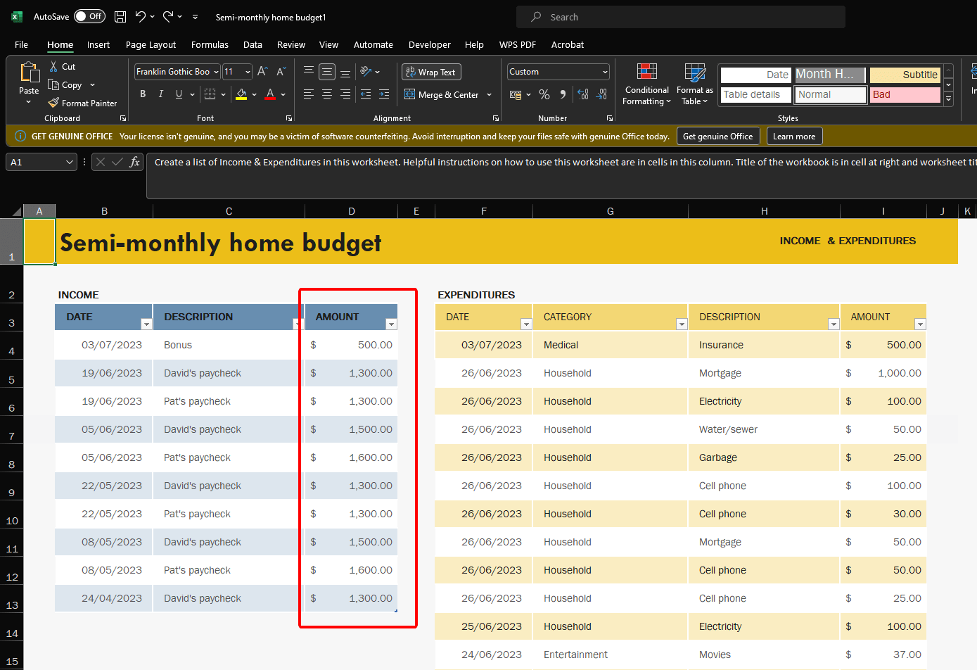Click the Search box in title bar
977x670 pixels.
point(680,17)
